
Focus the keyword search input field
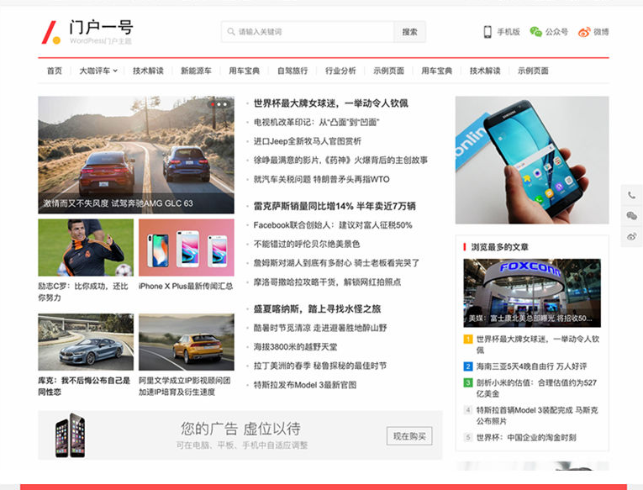click(x=308, y=32)
